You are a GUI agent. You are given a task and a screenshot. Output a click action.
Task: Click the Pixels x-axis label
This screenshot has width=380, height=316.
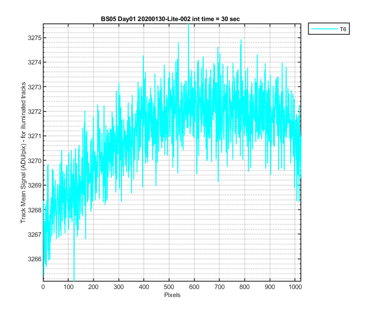point(172,295)
